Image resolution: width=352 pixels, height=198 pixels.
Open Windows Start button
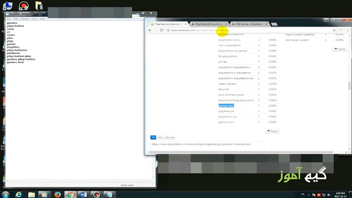tap(5, 194)
